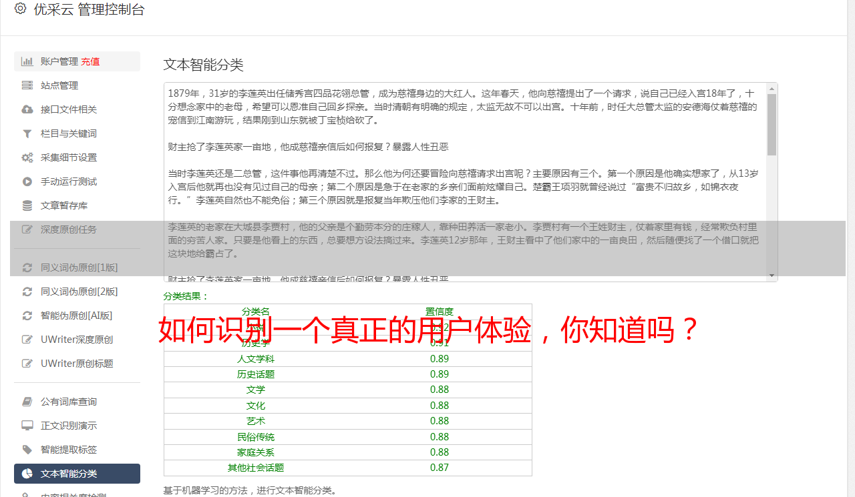Click the red 充值 link
The width and height of the screenshot is (855, 497).
(x=91, y=61)
